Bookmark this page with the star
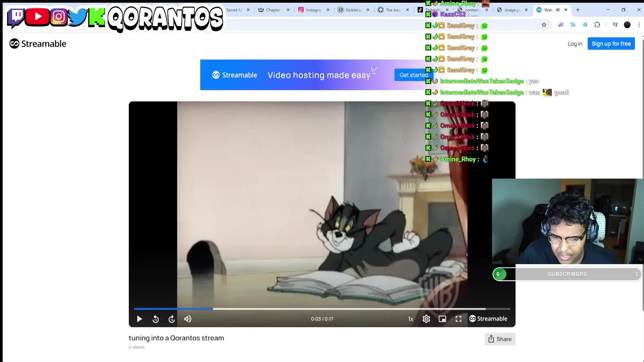Image resolution: width=644 pixels, height=362 pixels. coord(544,25)
